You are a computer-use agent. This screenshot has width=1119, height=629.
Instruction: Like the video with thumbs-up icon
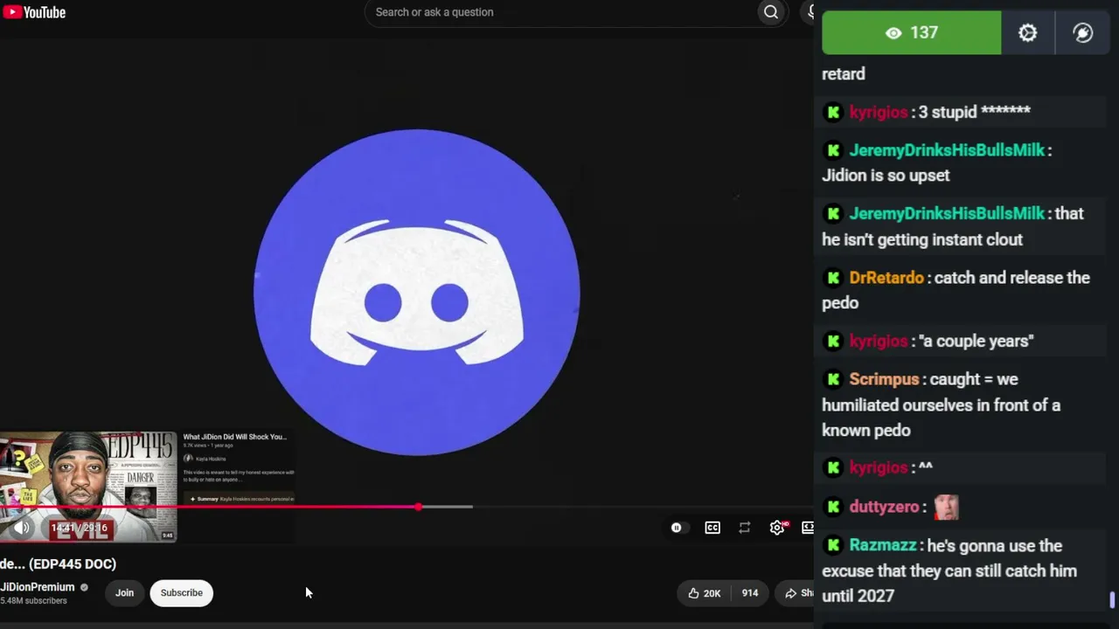704,593
